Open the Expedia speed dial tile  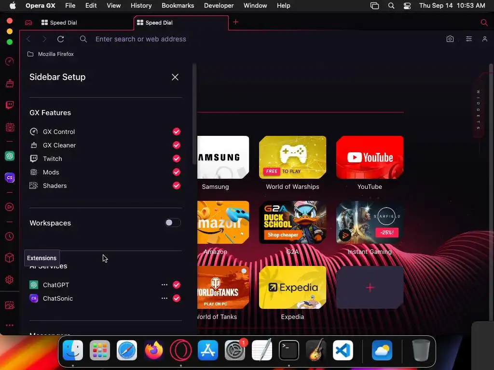tap(293, 288)
